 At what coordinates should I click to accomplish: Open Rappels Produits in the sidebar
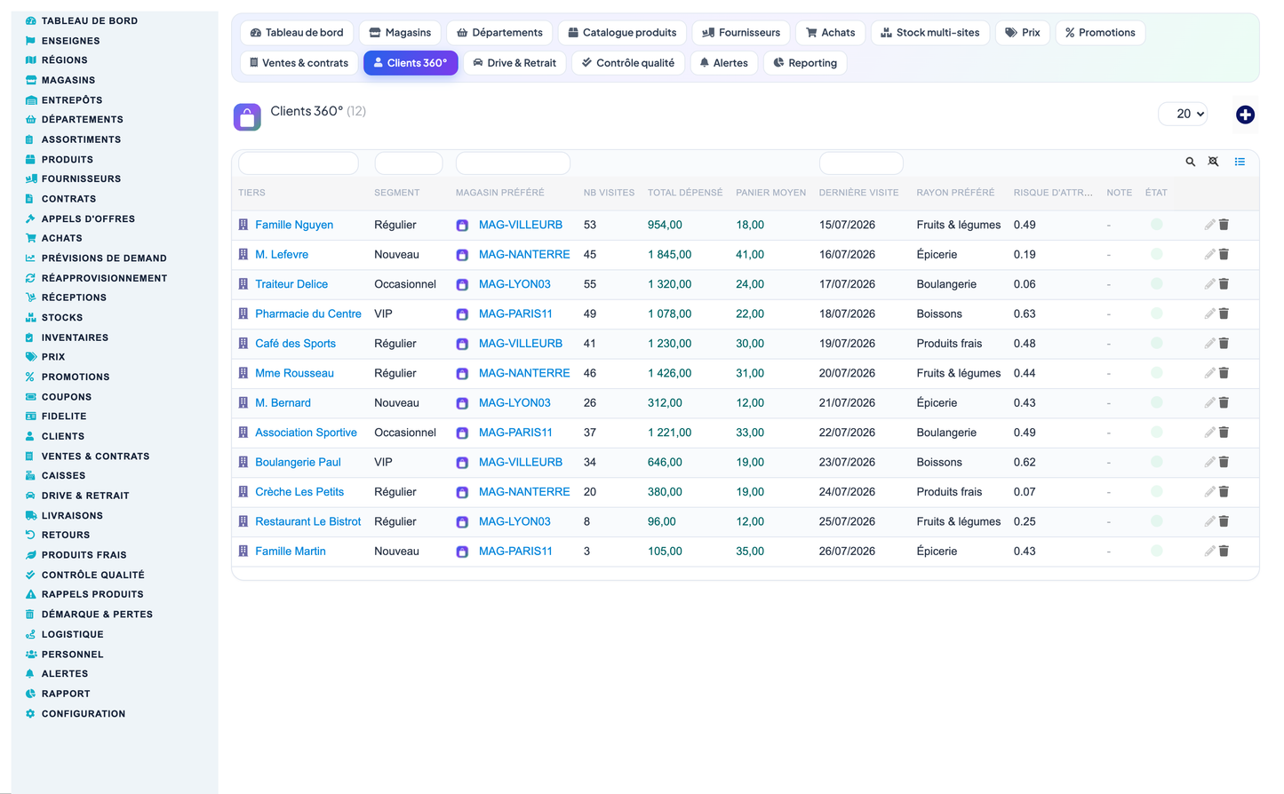pos(92,594)
